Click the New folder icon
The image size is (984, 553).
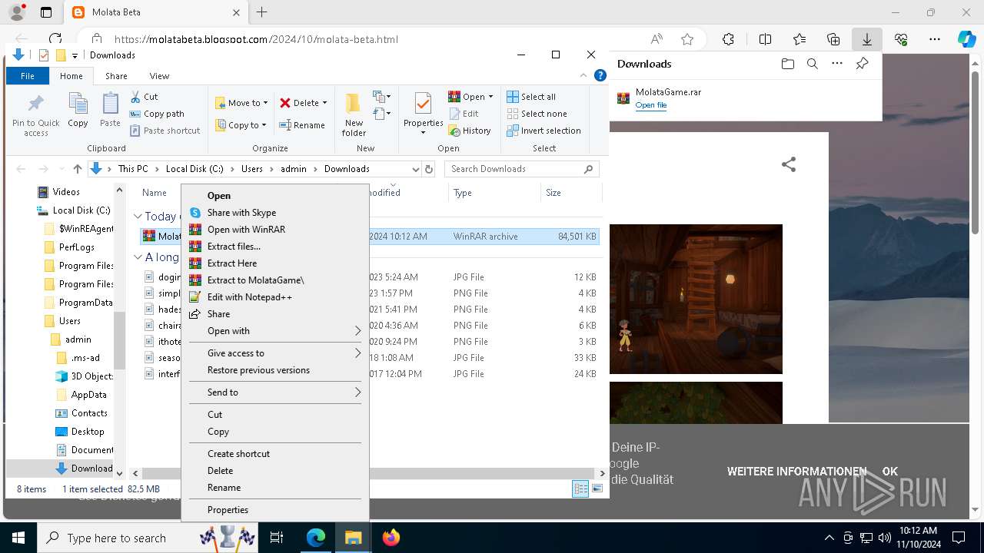click(x=354, y=115)
